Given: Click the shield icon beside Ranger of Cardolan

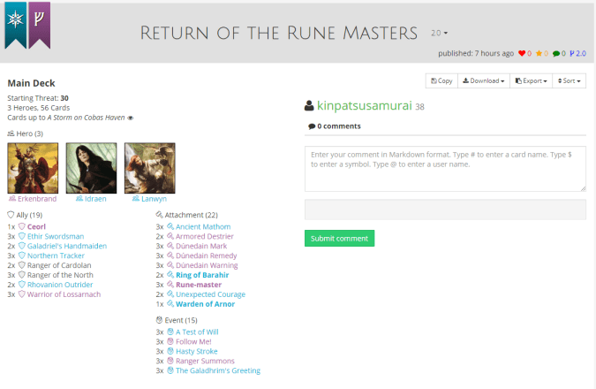Looking at the screenshot, I should [x=22, y=265].
